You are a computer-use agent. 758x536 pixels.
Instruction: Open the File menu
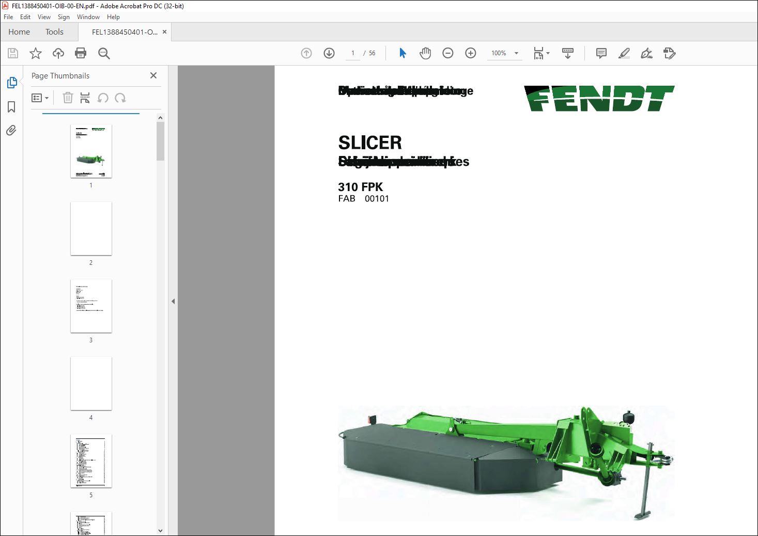(x=8, y=17)
